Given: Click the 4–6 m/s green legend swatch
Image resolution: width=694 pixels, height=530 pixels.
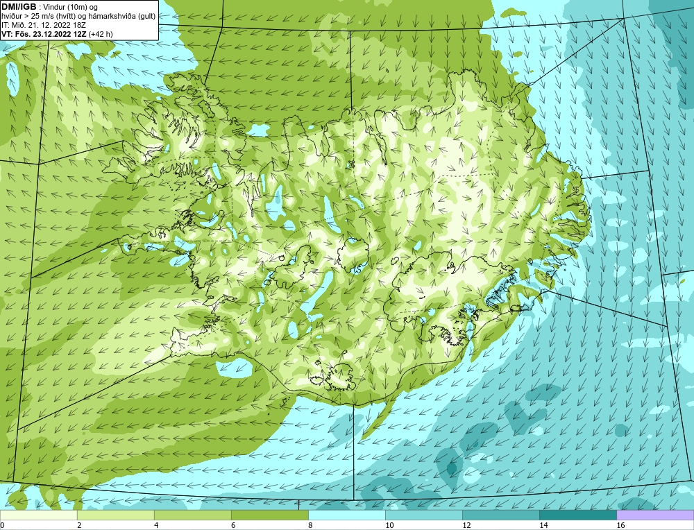Looking at the screenshot, I should coord(192,515).
